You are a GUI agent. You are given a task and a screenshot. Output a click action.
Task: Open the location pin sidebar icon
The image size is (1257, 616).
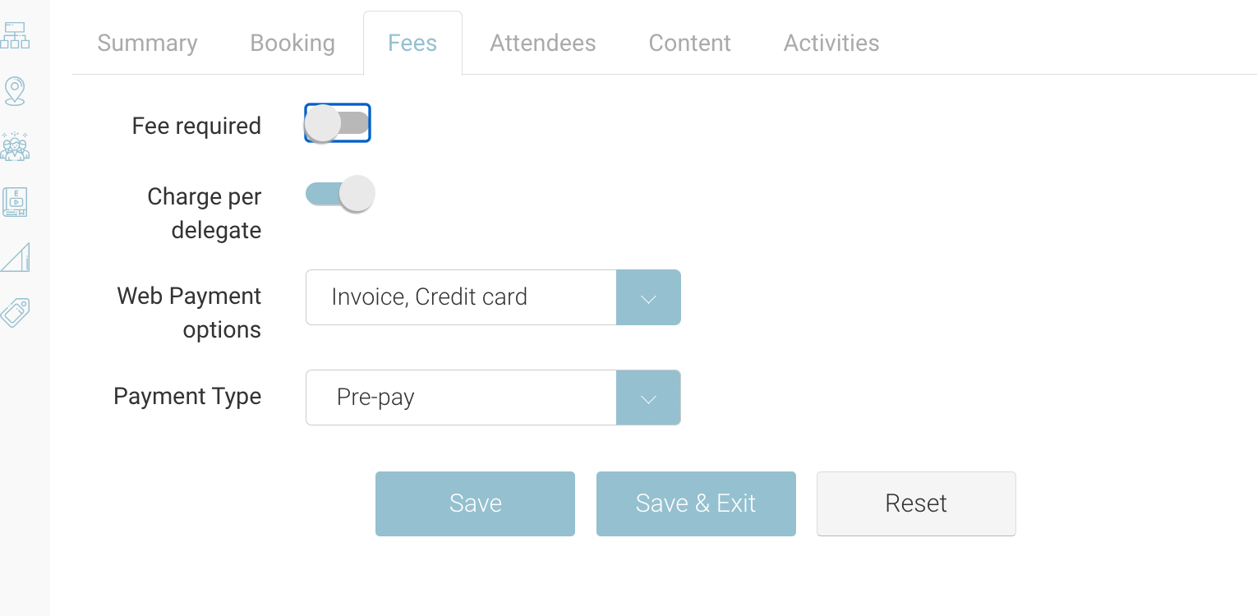(15, 90)
